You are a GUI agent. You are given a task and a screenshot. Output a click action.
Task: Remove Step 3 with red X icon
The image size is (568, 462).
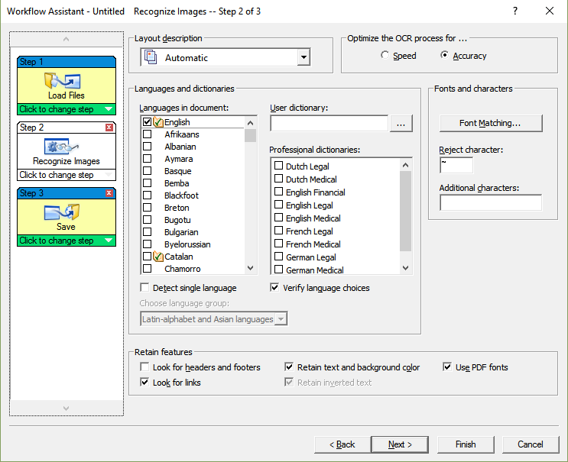pos(109,193)
